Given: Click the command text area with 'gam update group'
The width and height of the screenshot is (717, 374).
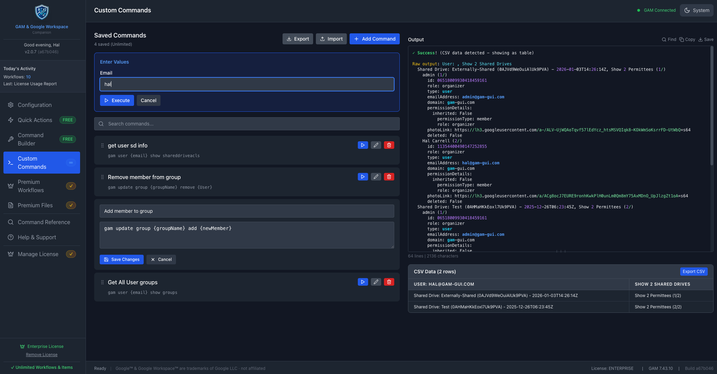Looking at the screenshot, I should [247, 235].
